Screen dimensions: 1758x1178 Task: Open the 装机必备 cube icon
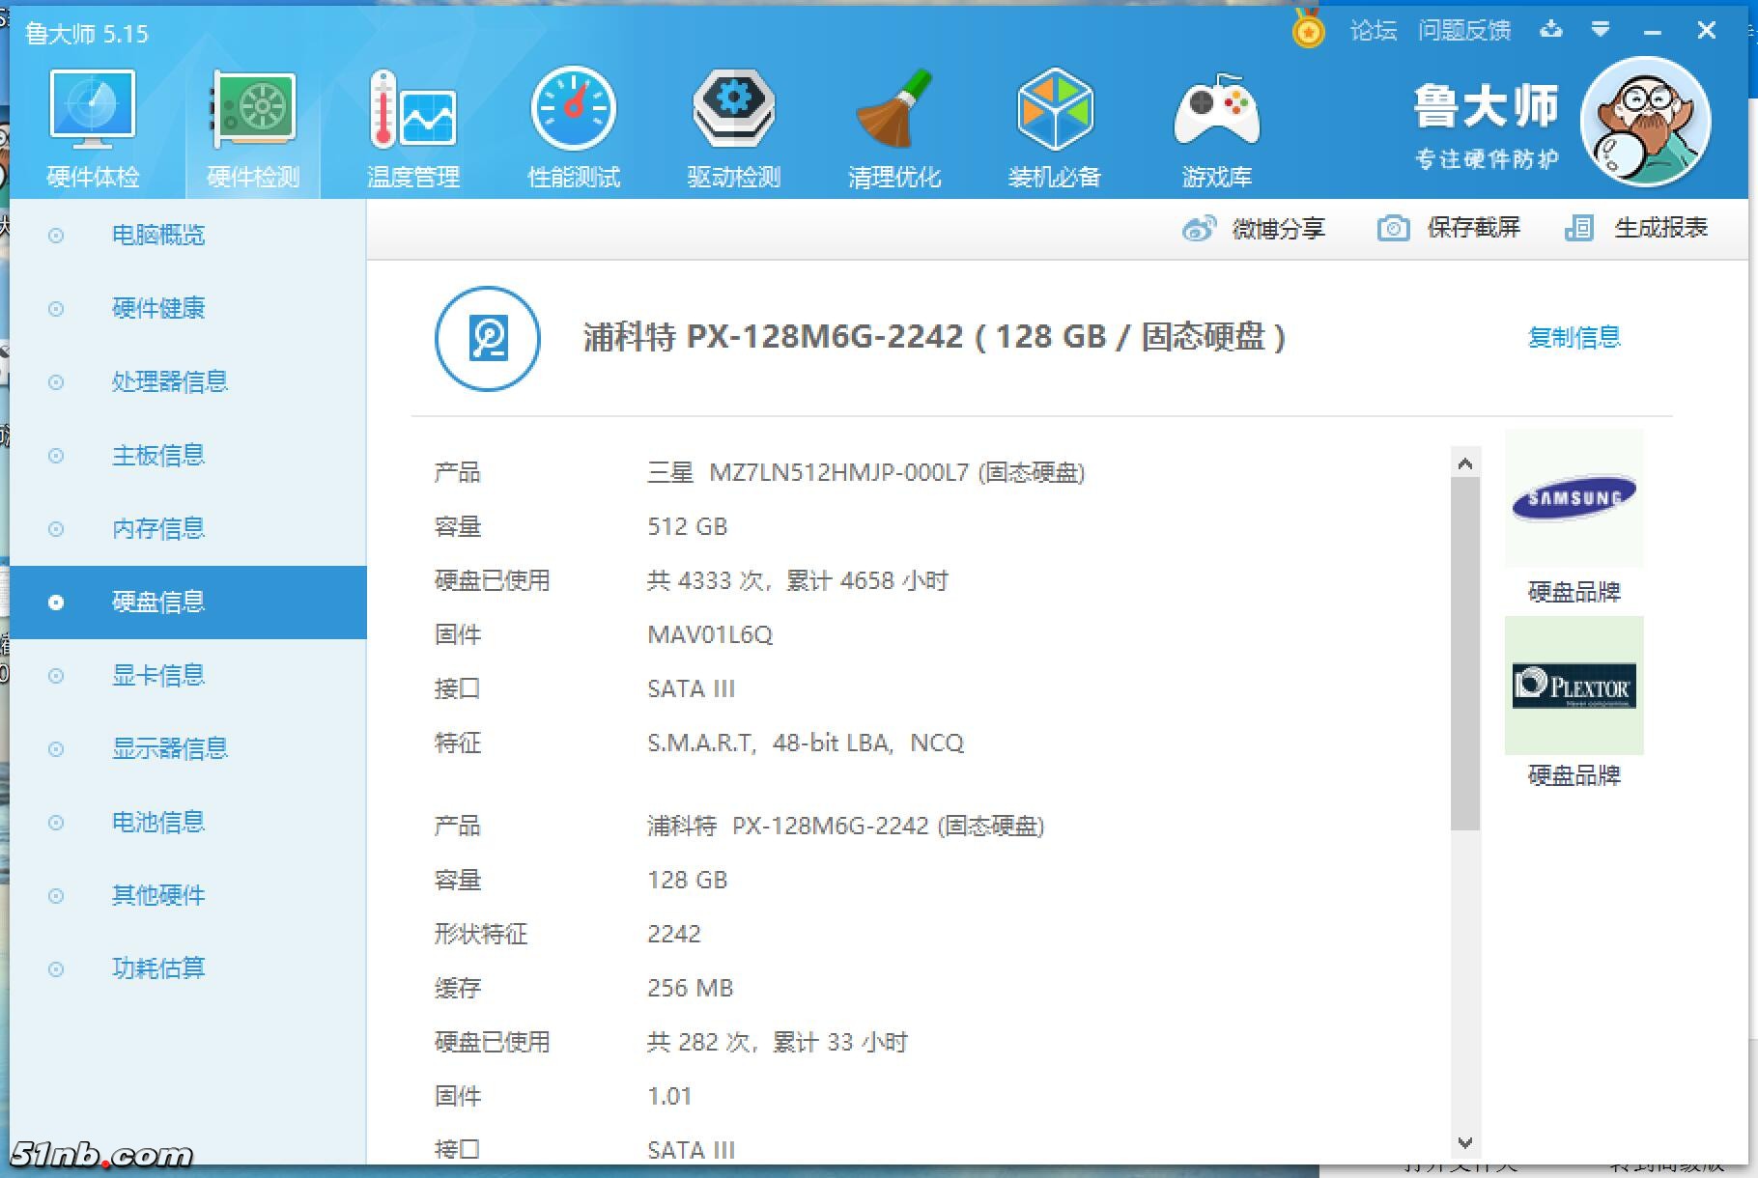tap(1055, 126)
